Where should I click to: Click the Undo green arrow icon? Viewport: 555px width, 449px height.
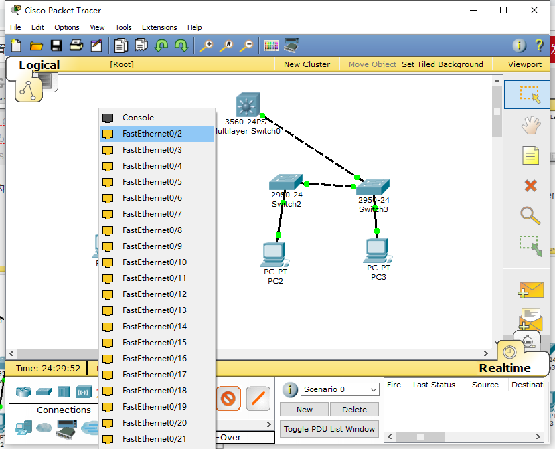click(x=161, y=46)
